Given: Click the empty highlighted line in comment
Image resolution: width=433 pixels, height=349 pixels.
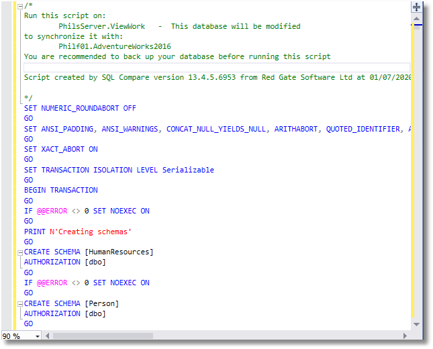Looking at the screenshot, I should [x=217, y=67].
